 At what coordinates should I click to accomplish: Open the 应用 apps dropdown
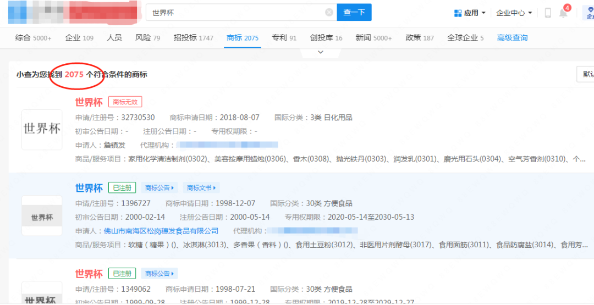[470, 13]
